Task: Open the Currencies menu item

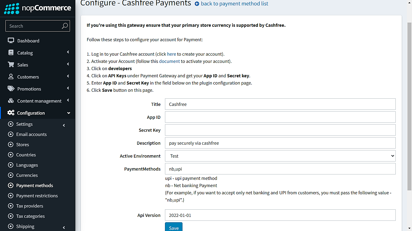Action: click(x=38, y=175)
